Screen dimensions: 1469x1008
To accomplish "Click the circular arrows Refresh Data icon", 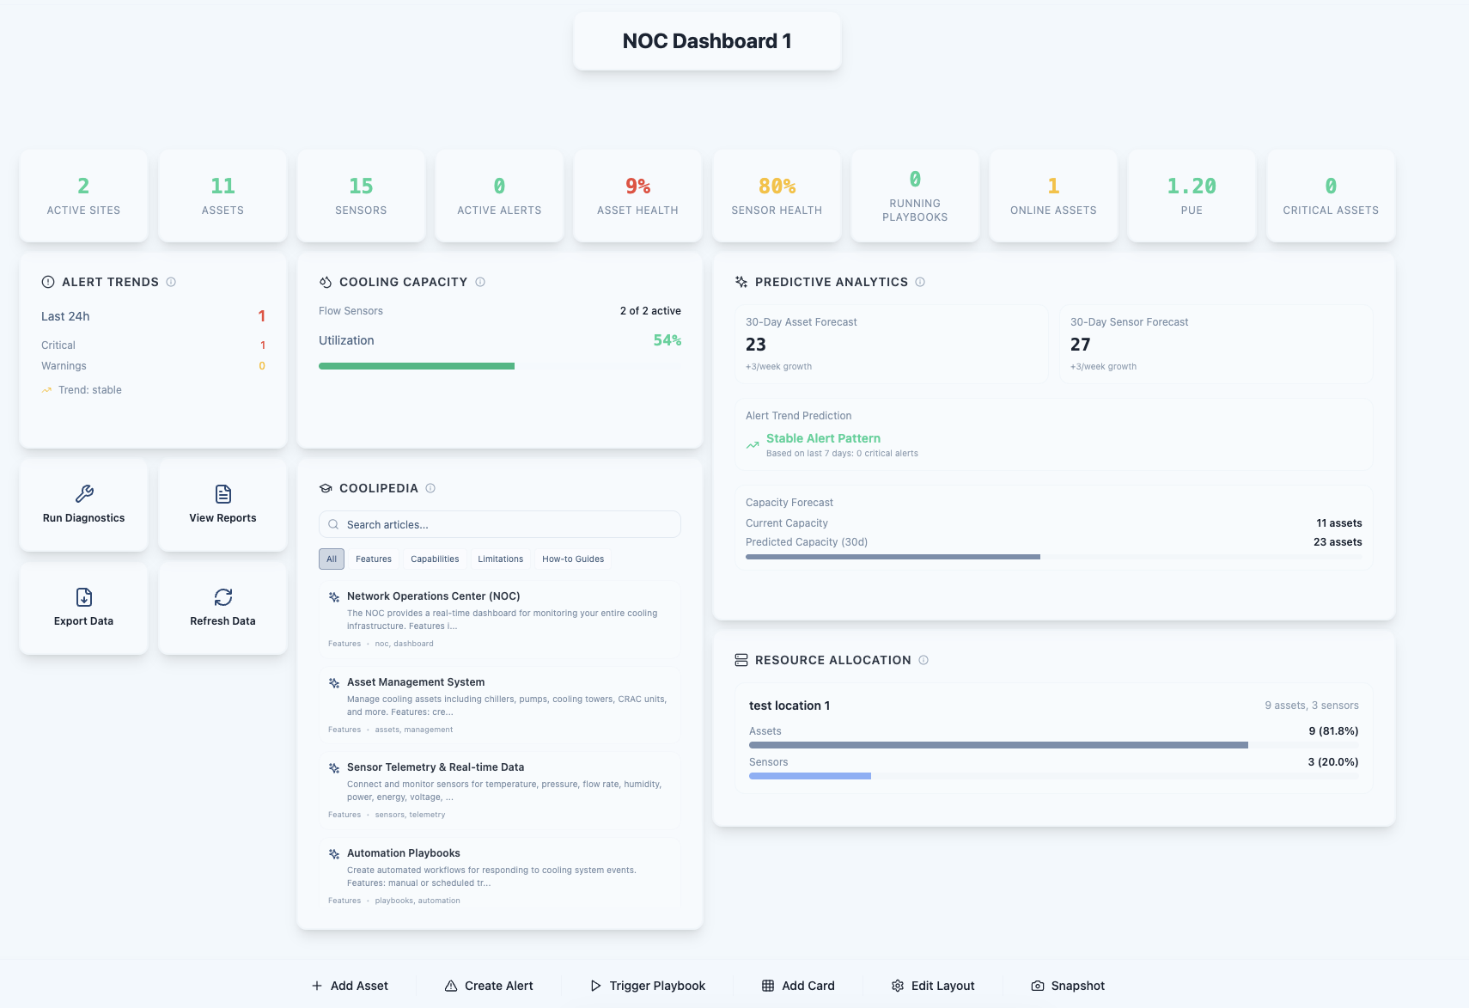I will tap(223, 597).
